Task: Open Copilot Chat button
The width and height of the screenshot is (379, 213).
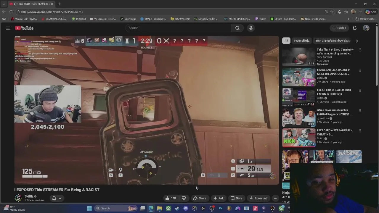Action: [371, 12]
